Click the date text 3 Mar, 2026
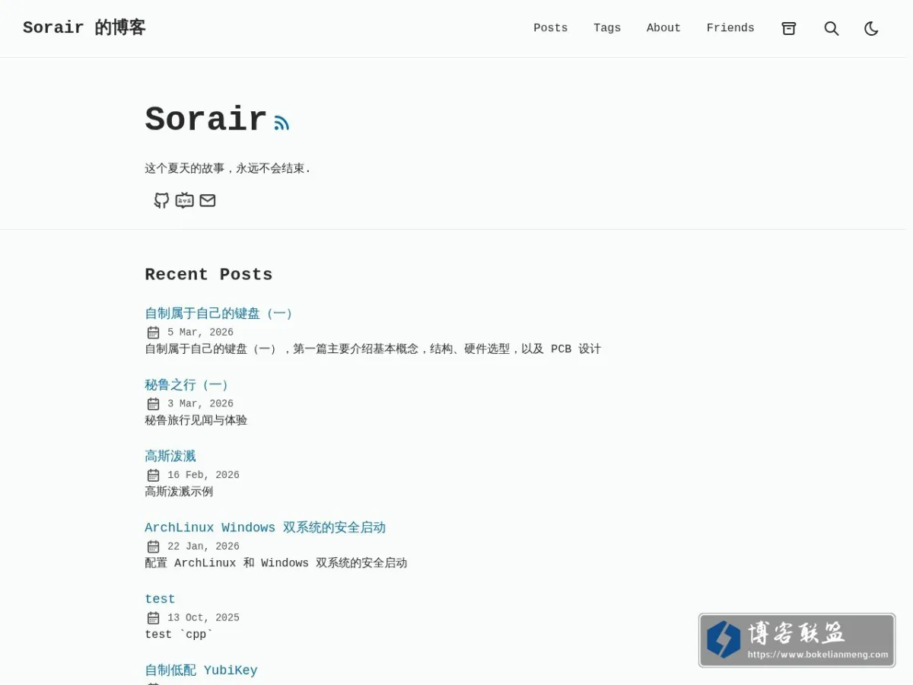Screen dimensions: 913x685 point(201,404)
